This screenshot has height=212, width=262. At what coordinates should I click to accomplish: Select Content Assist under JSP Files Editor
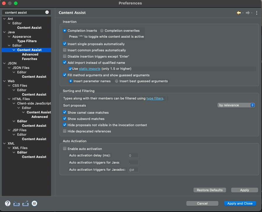coord(34,139)
